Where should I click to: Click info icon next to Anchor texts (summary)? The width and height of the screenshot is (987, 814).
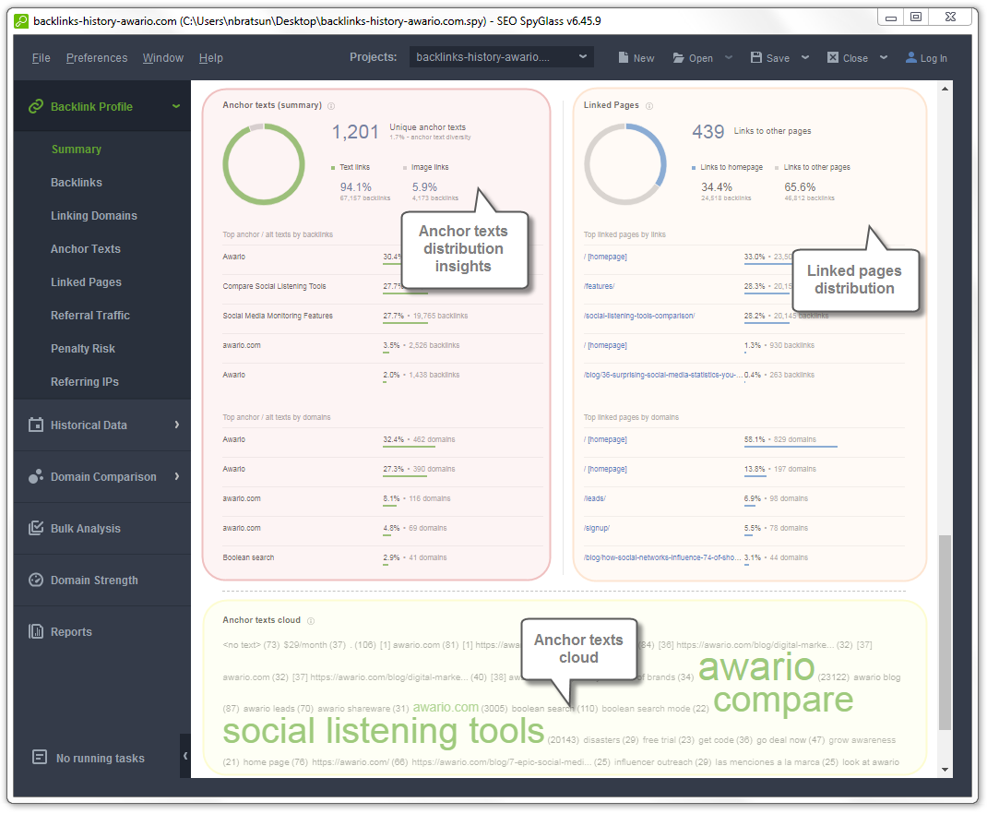coord(331,106)
